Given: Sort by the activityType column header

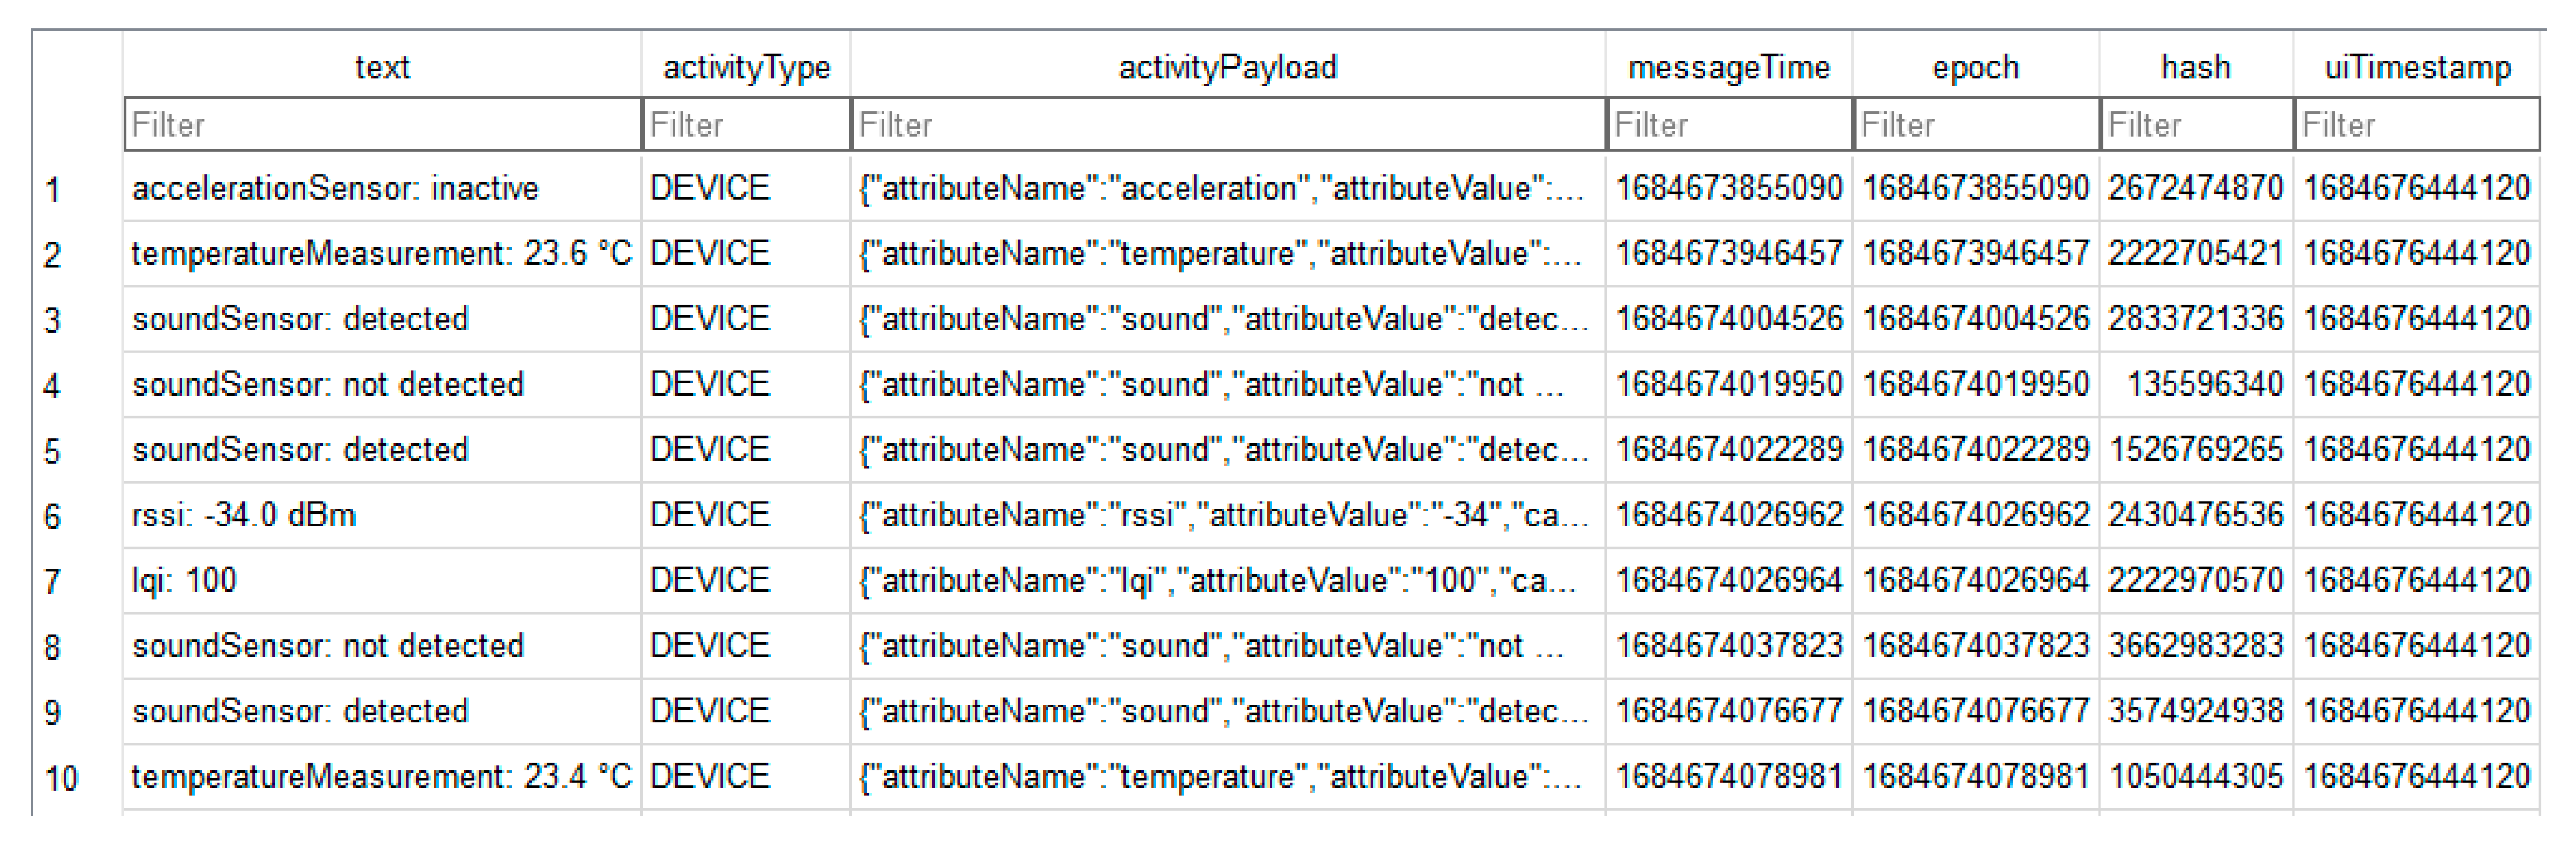Looking at the screenshot, I should click(x=746, y=67).
